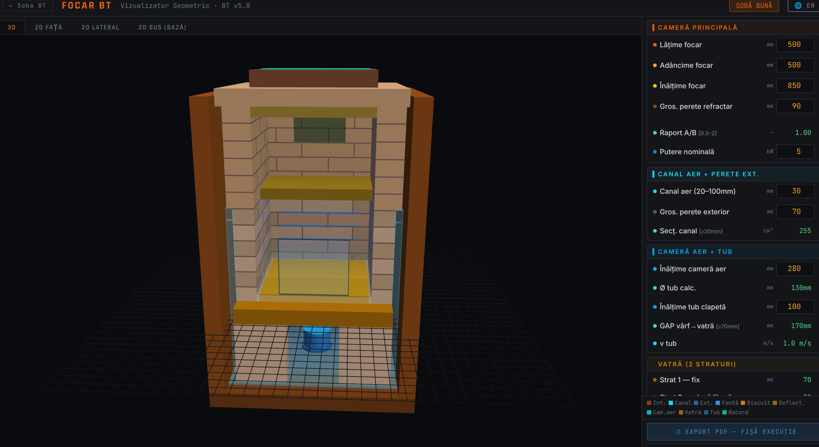Click the Lățime focar label
The width and height of the screenshot is (819, 447).
pyautogui.click(x=680, y=45)
